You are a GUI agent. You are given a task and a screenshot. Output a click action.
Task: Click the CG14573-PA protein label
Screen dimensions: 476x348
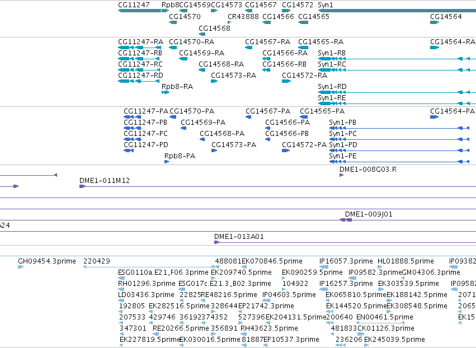click(x=234, y=145)
